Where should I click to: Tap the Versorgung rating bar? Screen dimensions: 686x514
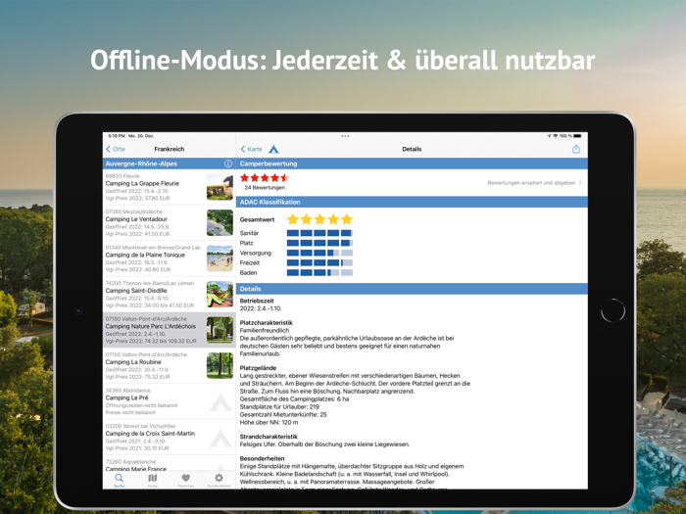[319, 253]
